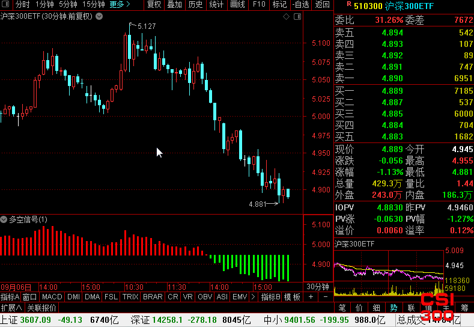Open the 更多 periods dropdown
Image resolution: width=474 pixels, height=327 pixels.
(x=120, y=5)
